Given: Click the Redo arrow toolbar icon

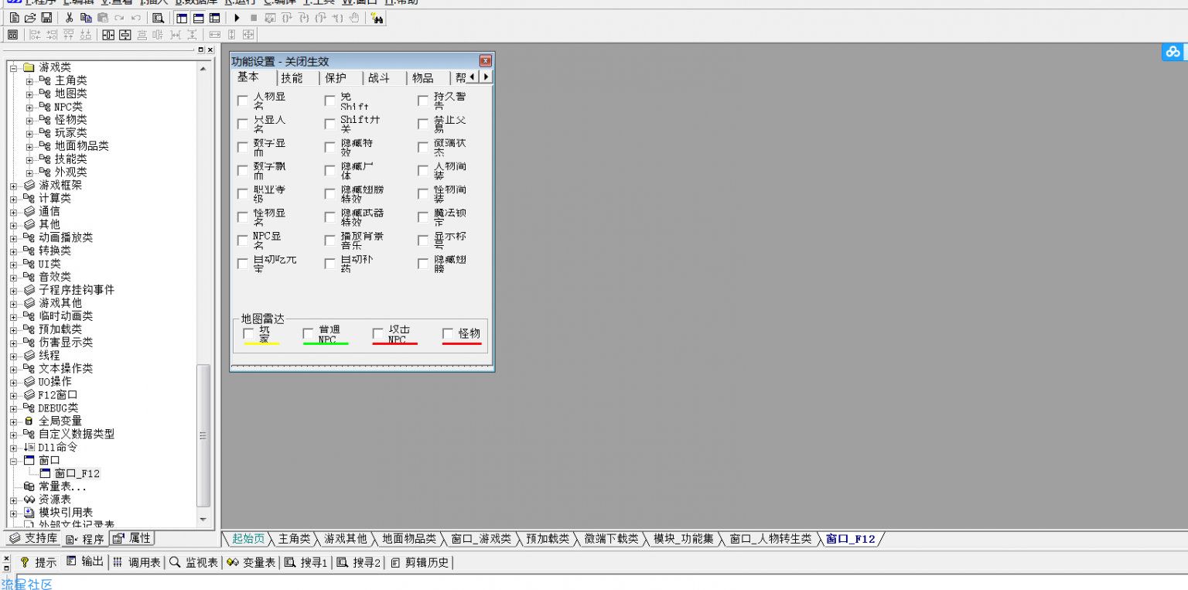Looking at the screenshot, I should (x=119, y=18).
